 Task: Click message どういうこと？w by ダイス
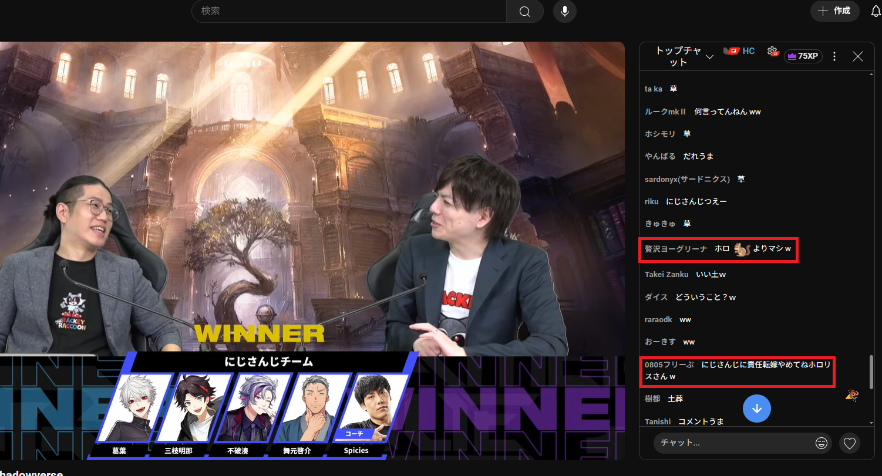(705, 297)
